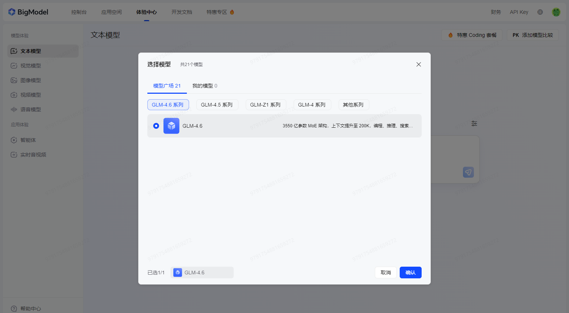Filter by GLM-4.5 系列
This screenshot has height=313, width=569.
point(217,105)
